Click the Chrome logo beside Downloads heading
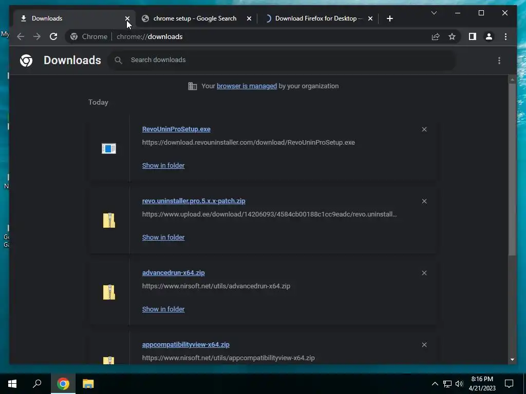 [26, 61]
